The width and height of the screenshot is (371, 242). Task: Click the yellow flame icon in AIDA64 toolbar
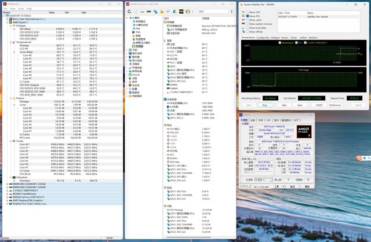[162, 12]
